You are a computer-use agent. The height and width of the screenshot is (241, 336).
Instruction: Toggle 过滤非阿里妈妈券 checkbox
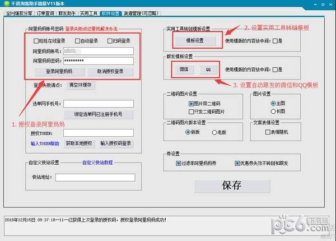178,163
